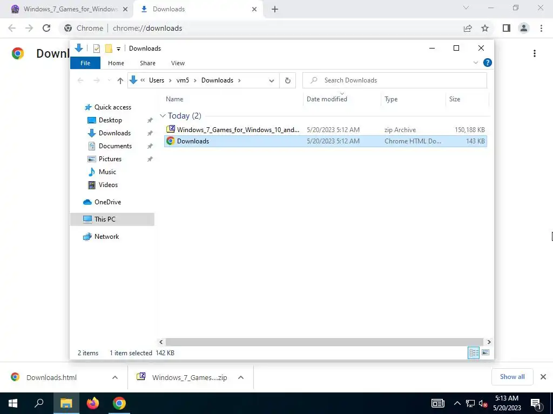Select Music in navigation pane
Viewport: 553px width, 414px height.
107,172
